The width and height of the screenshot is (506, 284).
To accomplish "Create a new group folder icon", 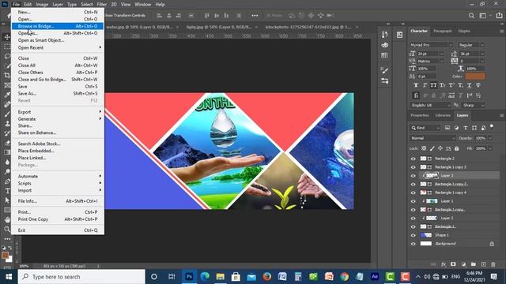I will (473, 264).
